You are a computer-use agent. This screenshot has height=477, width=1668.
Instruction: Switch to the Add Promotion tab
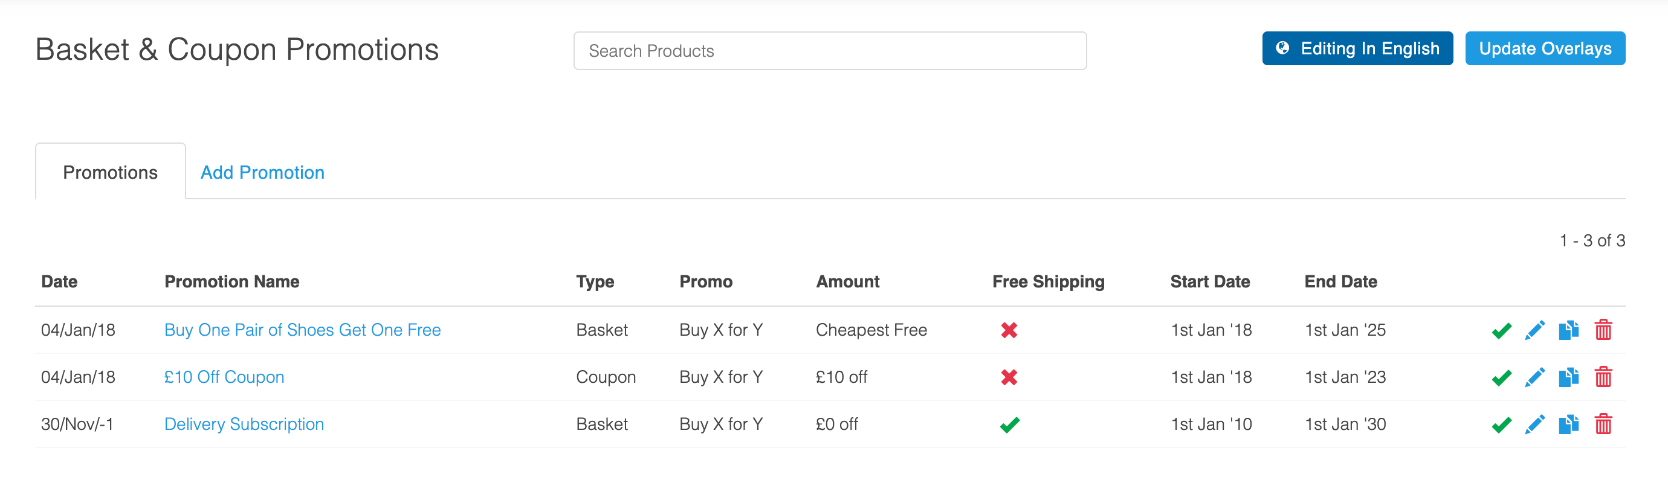(262, 172)
